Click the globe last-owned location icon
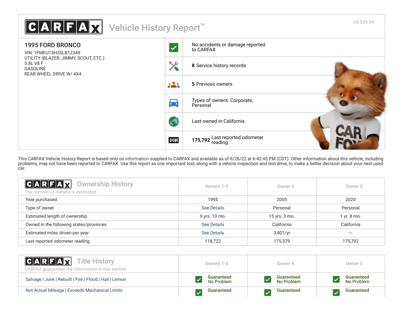 pos(174,122)
